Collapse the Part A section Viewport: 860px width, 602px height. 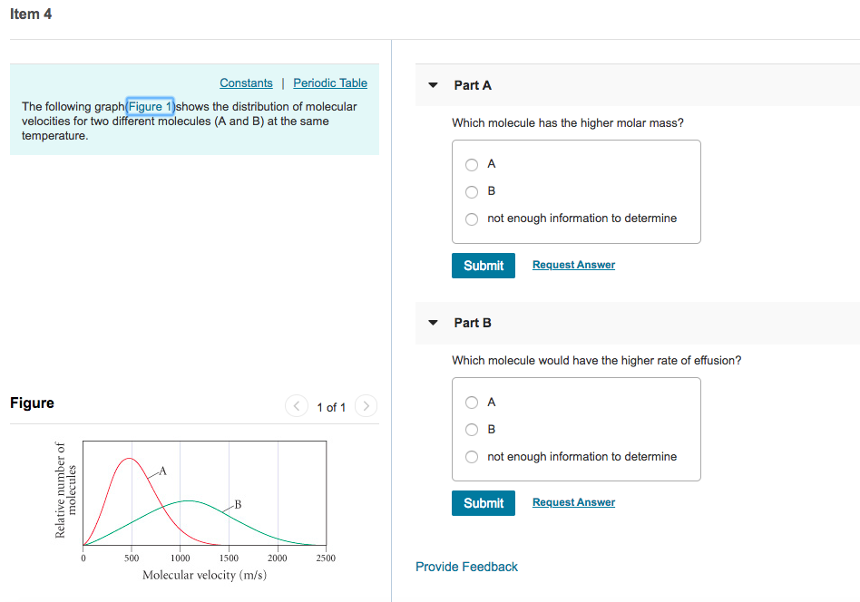(433, 84)
